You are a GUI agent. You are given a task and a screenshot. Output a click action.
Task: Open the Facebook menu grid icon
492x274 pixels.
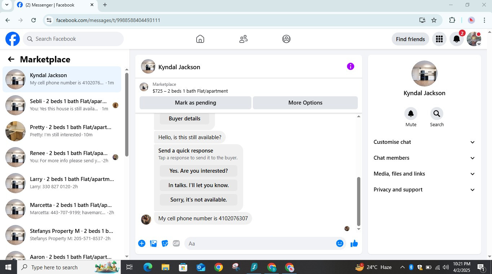coord(439,39)
